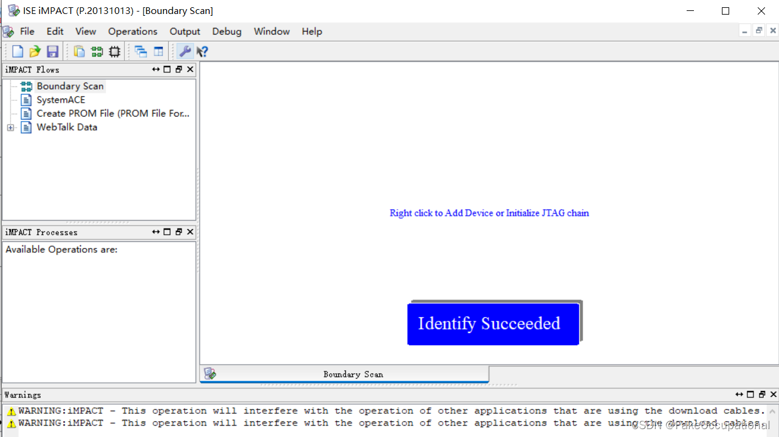
Task: Float the iMPACT Flows panel
Action: pyautogui.click(x=179, y=69)
